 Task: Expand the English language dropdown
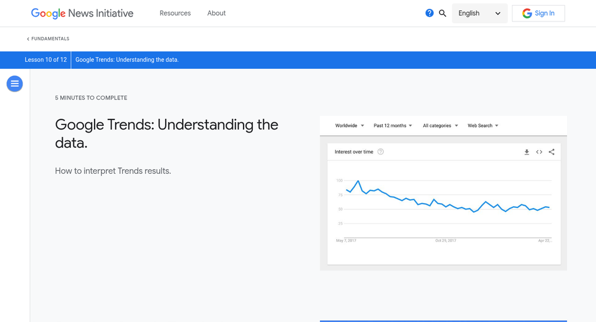(x=479, y=13)
